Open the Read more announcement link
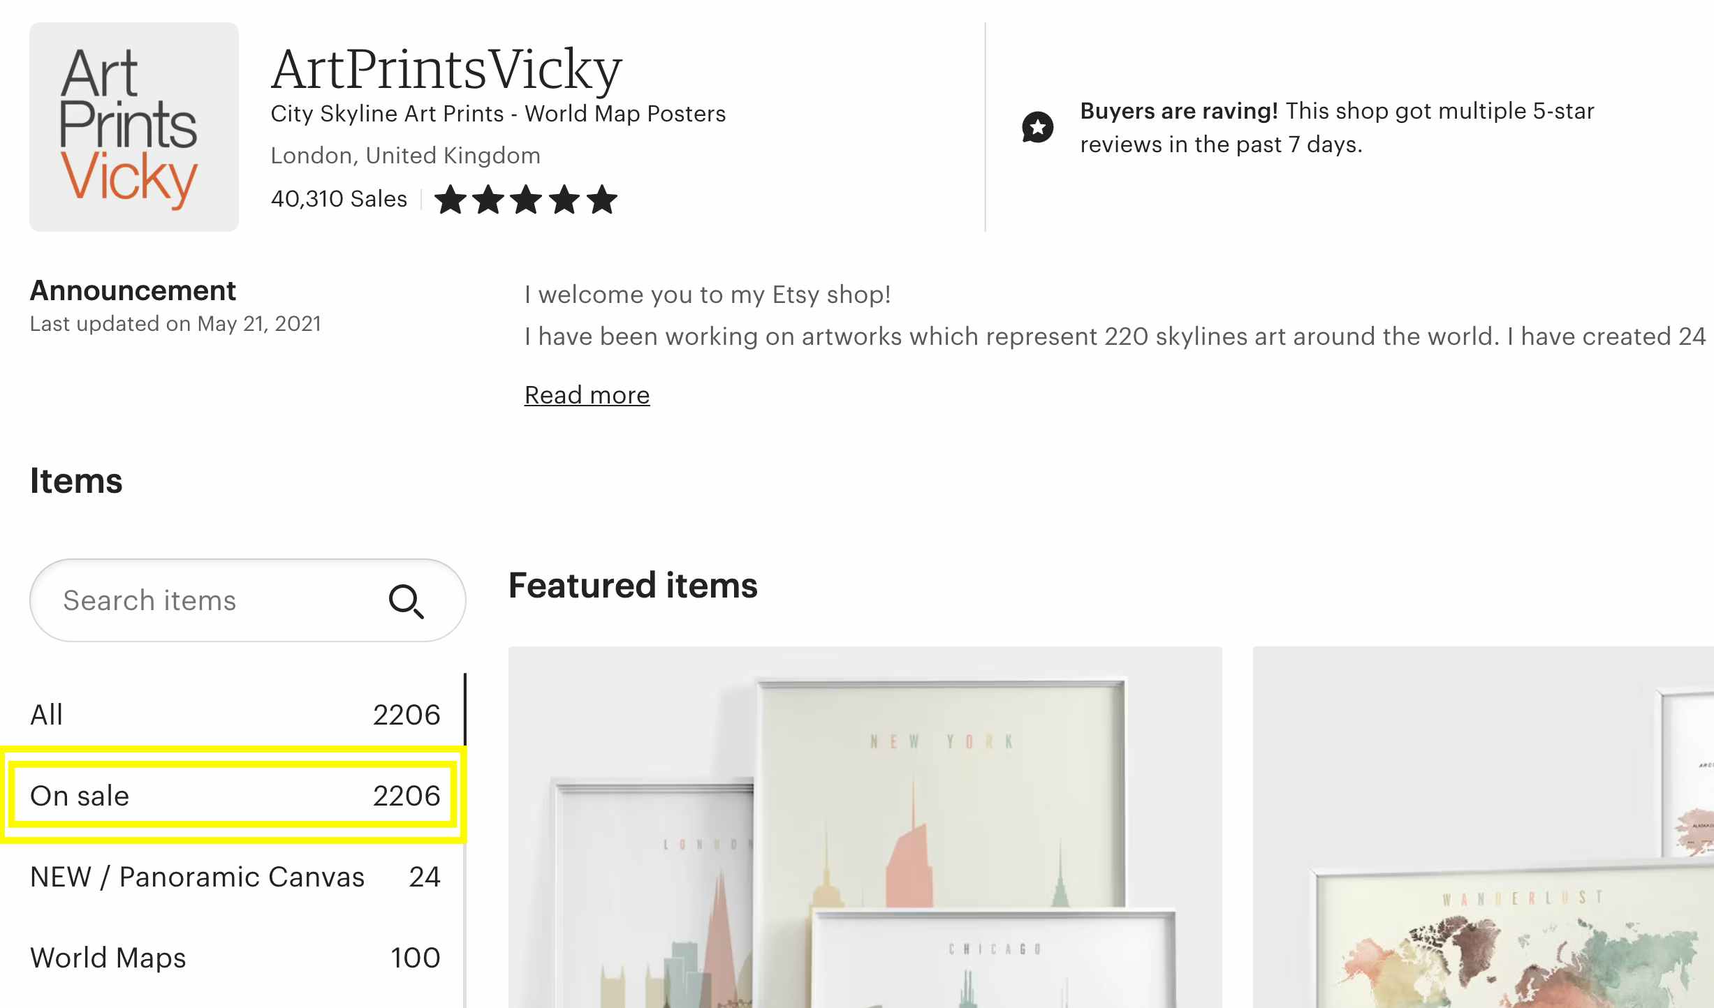Image resolution: width=1714 pixels, height=1008 pixels. (x=587, y=395)
